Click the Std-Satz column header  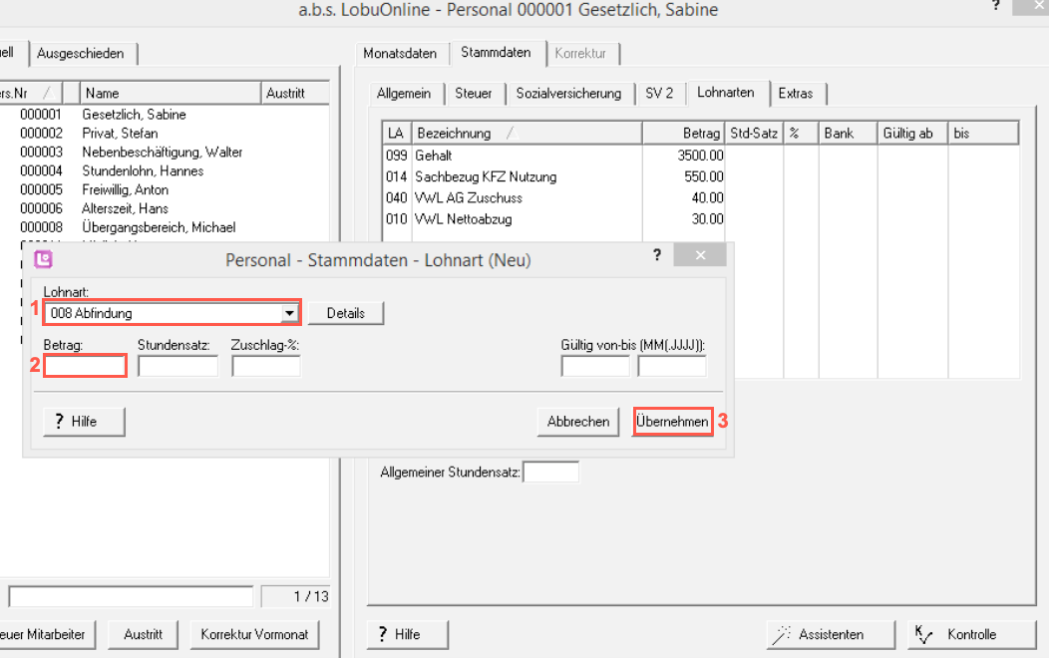point(753,133)
